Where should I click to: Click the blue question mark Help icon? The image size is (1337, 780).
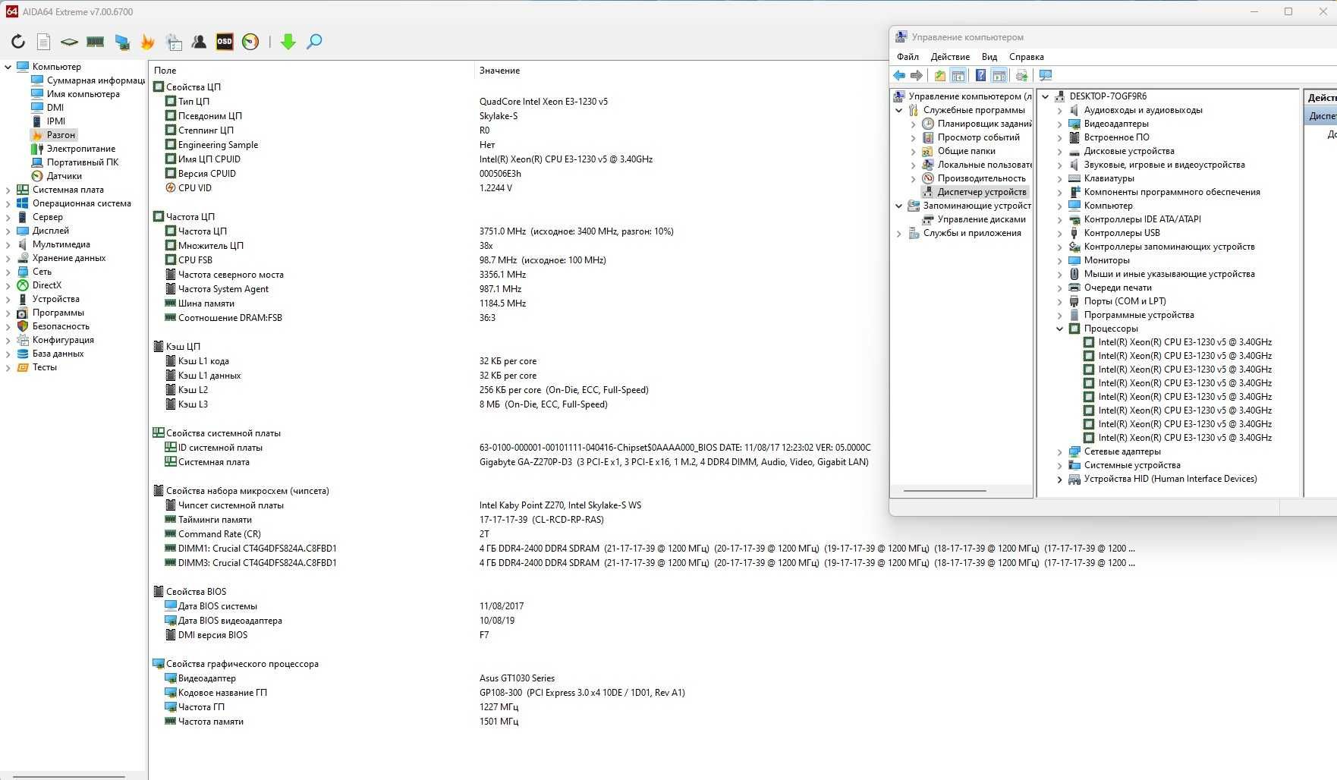coord(980,75)
